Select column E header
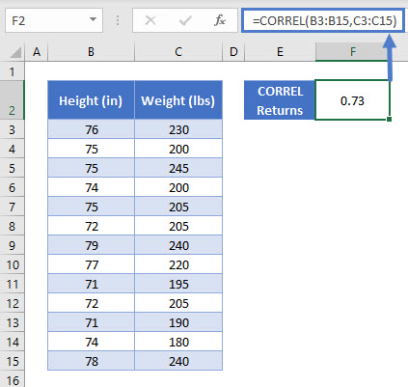This screenshot has height=387, width=408. (280, 52)
